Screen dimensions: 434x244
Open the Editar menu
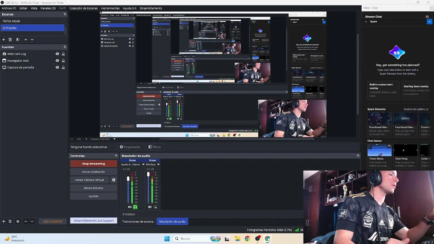[23, 8]
